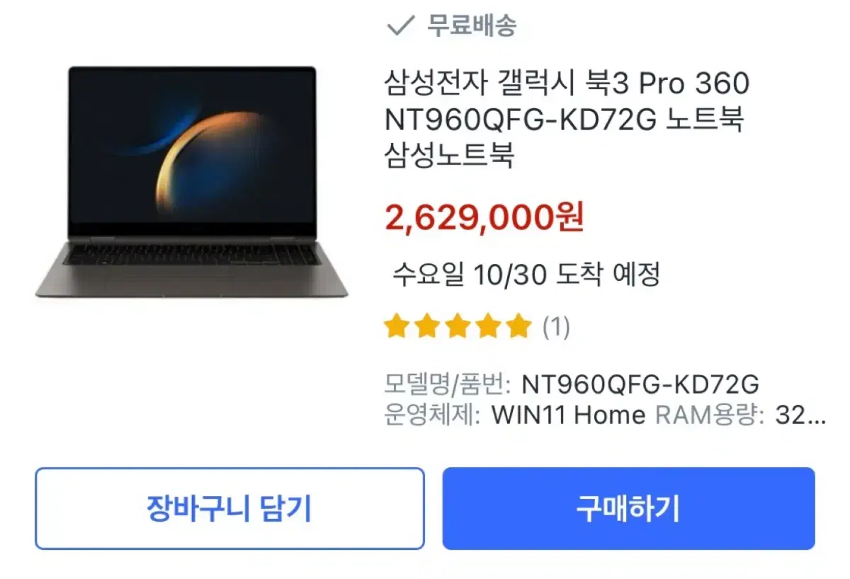Select the second rating star
The width and height of the screenshot is (850, 579).
(426, 327)
